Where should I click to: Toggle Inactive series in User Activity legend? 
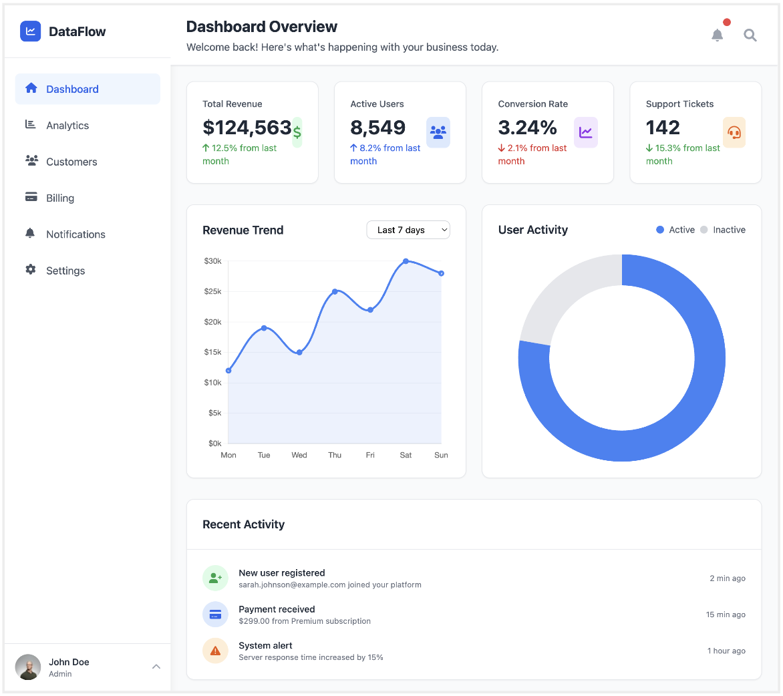tap(723, 230)
